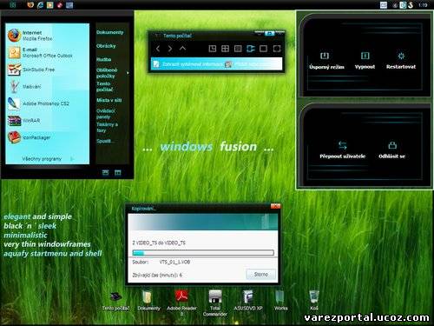
Task: Click Firefox quick launch icon in top bar
Action: click(x=30, y=4)
